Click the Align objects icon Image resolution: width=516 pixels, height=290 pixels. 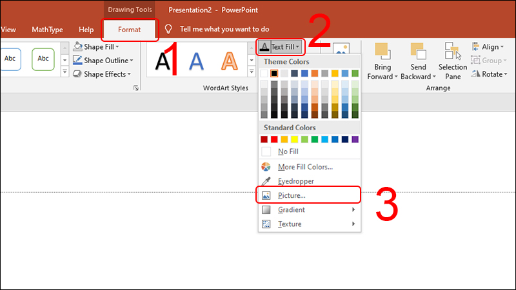pos(476,46)
